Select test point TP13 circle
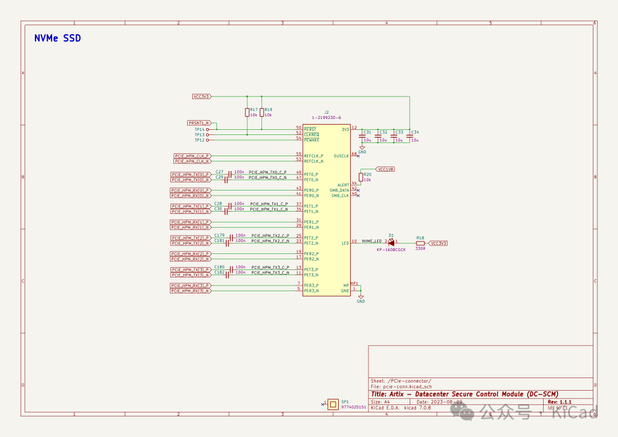618x437 pixels. pos(208,135)
